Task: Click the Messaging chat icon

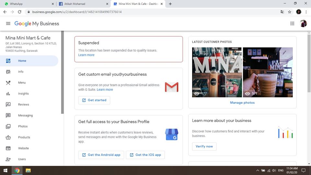Action: point(8,115)
